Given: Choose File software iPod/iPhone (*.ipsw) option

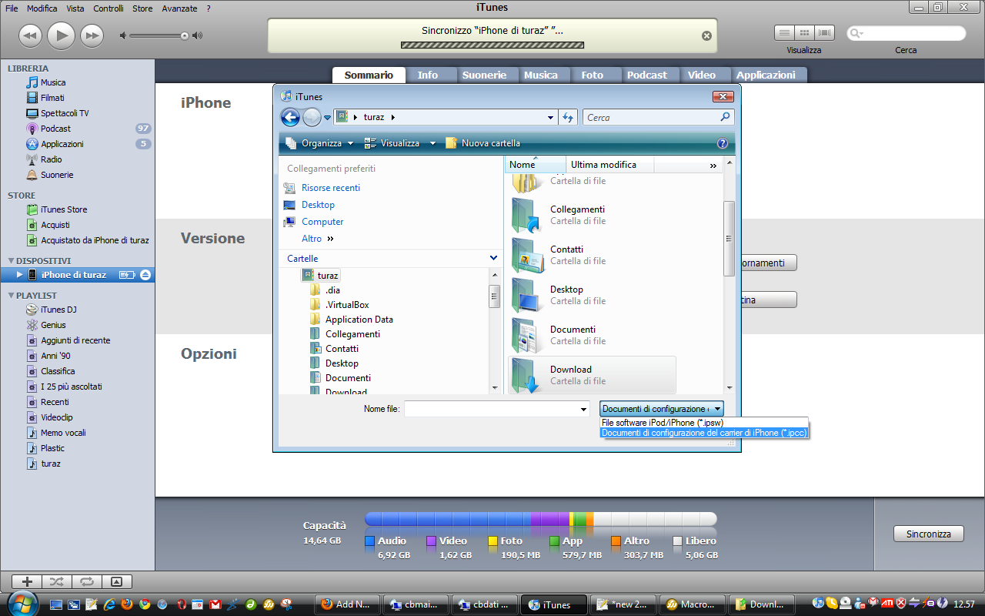Looking at the screenshot, I should coord(704,423).
